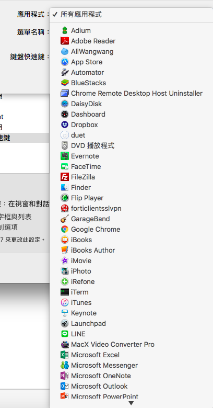Viewport: 213px width, 408px height.
Task: Click the Automator robot icon
Action: click(x=64, y=72)
